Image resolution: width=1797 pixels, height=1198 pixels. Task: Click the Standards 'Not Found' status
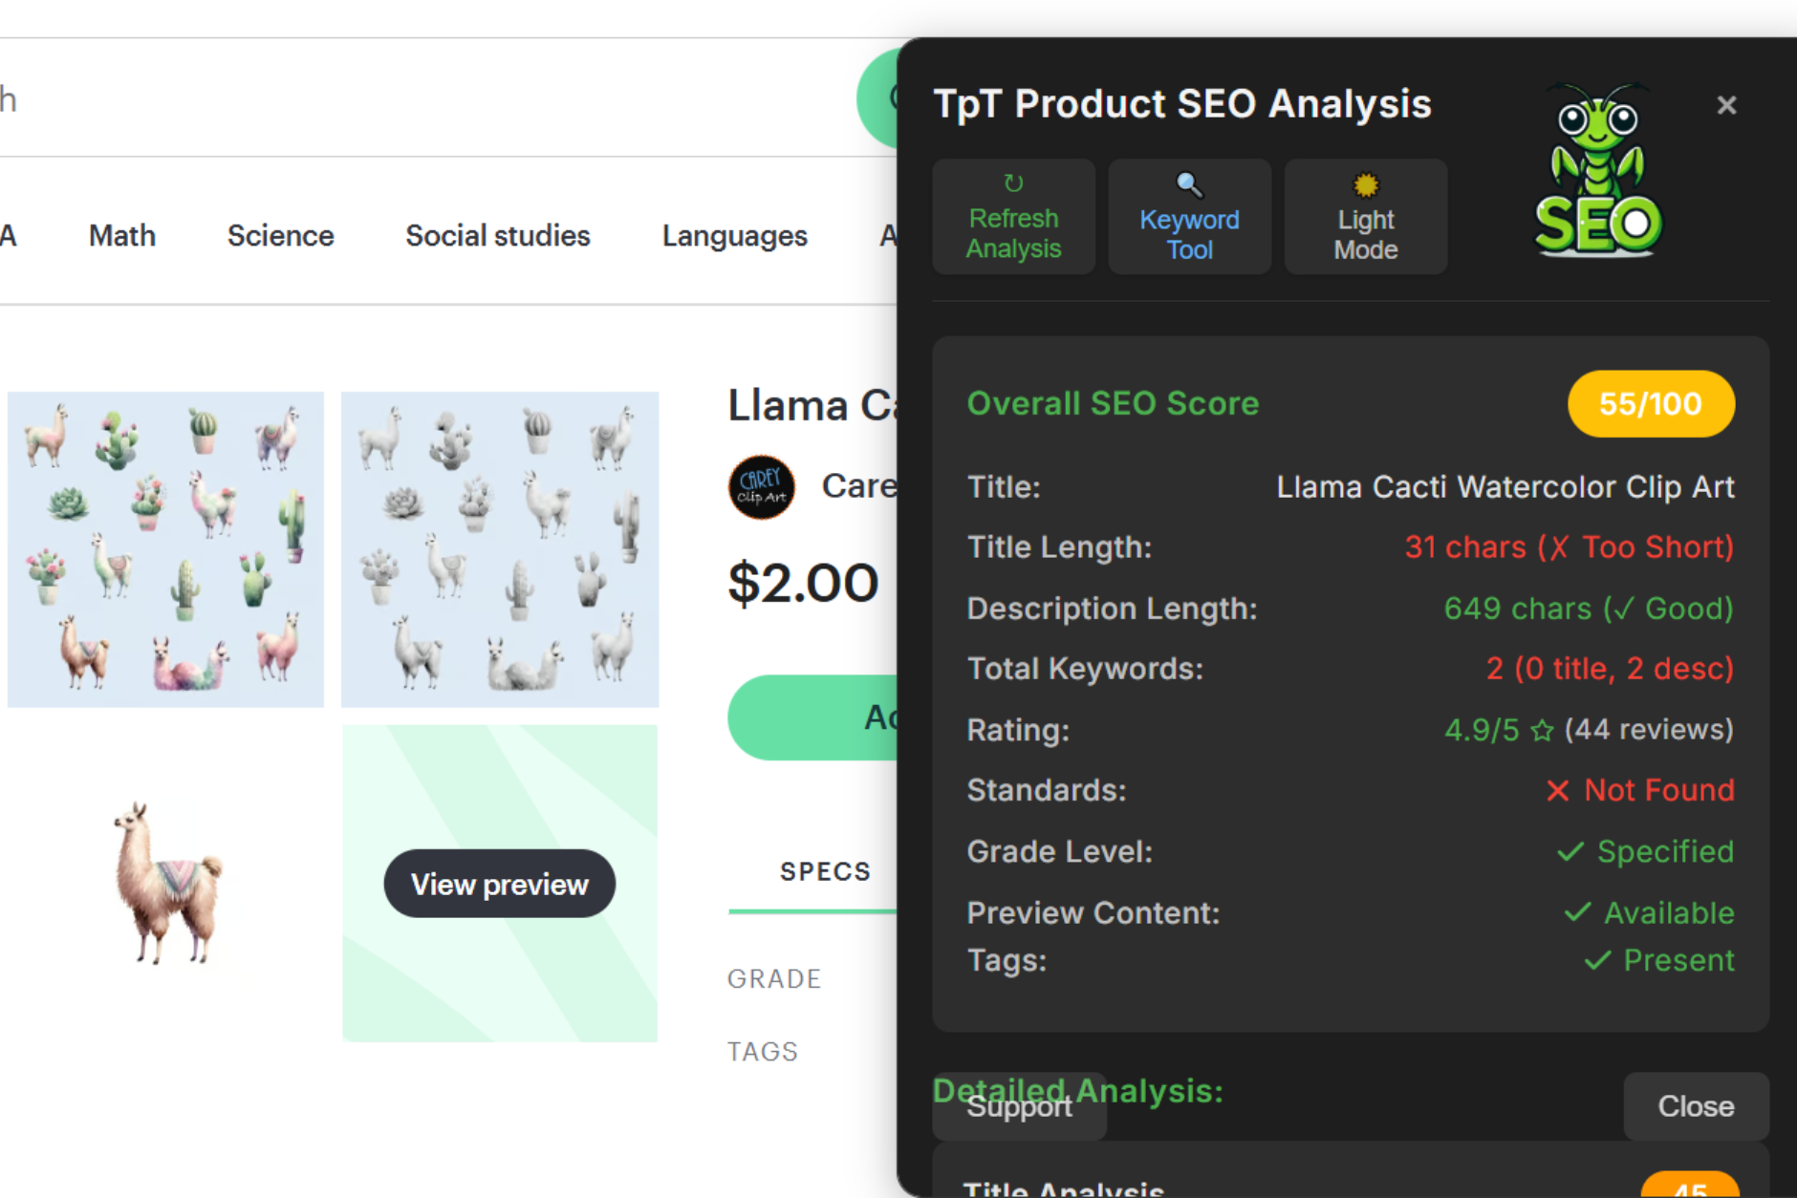1640,790
